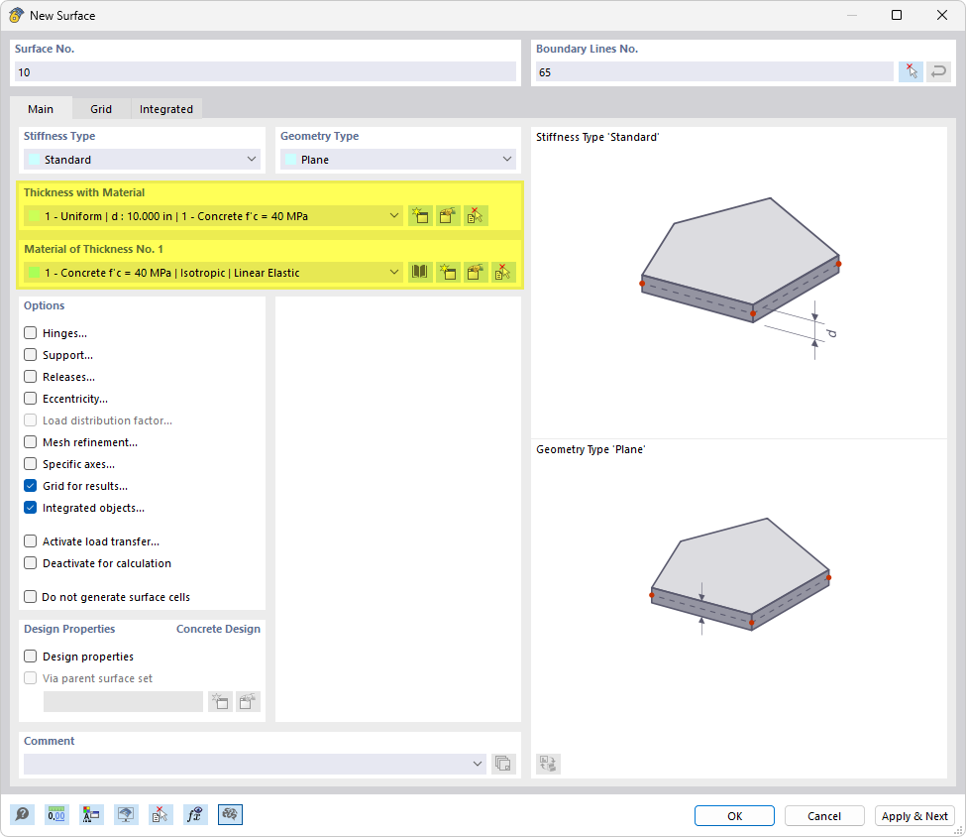The height and width of the screenshot is (837, 966).
Task: Open the Geometry Type dropdown
Action: 398,159
